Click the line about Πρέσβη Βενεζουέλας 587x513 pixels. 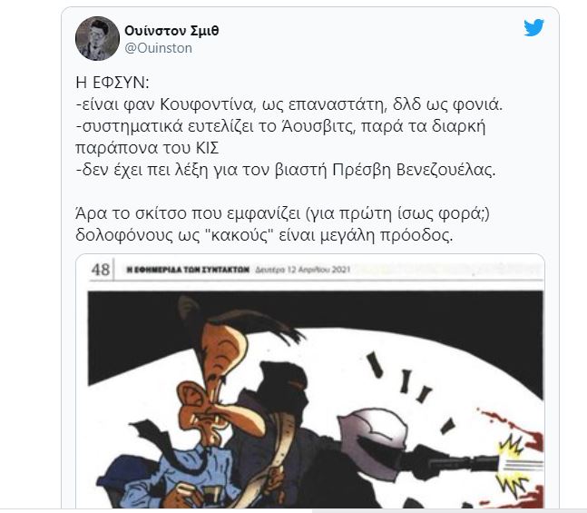286,170
